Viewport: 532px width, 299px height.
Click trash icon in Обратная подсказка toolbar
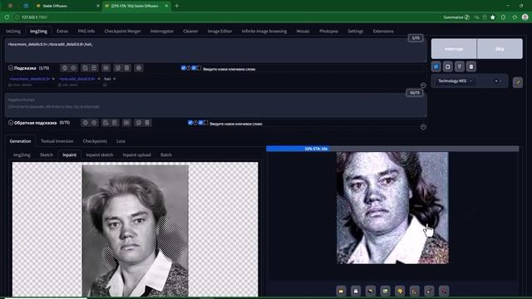147,123
